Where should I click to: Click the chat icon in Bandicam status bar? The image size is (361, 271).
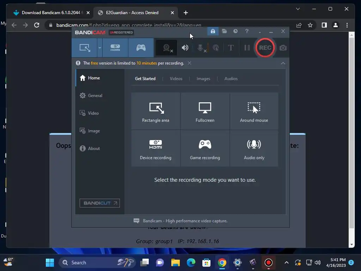136,221
